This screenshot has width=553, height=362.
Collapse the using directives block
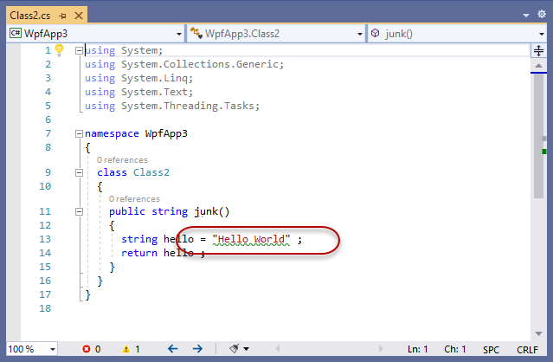[80, 50]
